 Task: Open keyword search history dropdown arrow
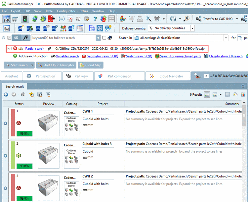[x=98, y=38]
